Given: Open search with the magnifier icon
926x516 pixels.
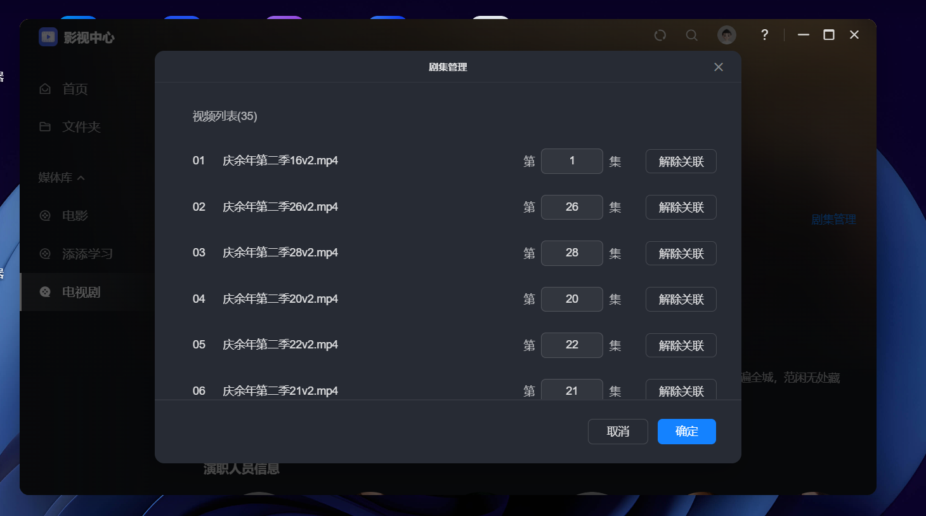Looking at the screenshot, I should pyautogui.click(x=691, y=36).
